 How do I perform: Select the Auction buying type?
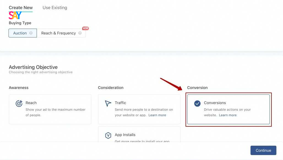click(23, 33)
